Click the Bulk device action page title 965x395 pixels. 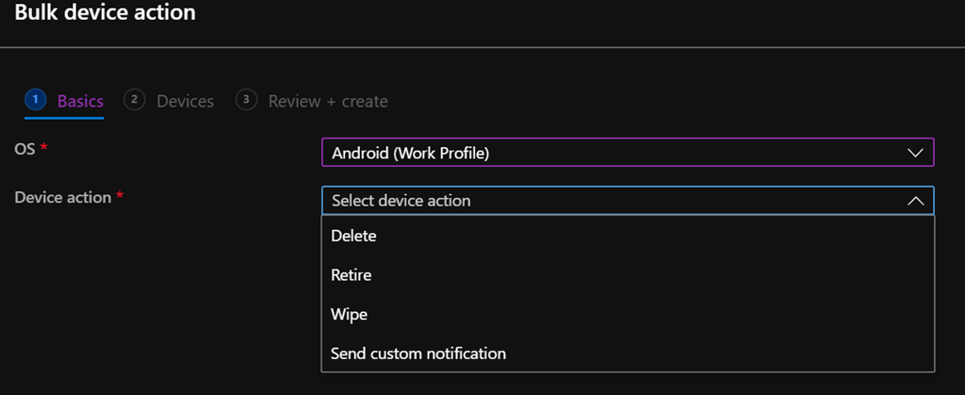(x=105, y=13)
